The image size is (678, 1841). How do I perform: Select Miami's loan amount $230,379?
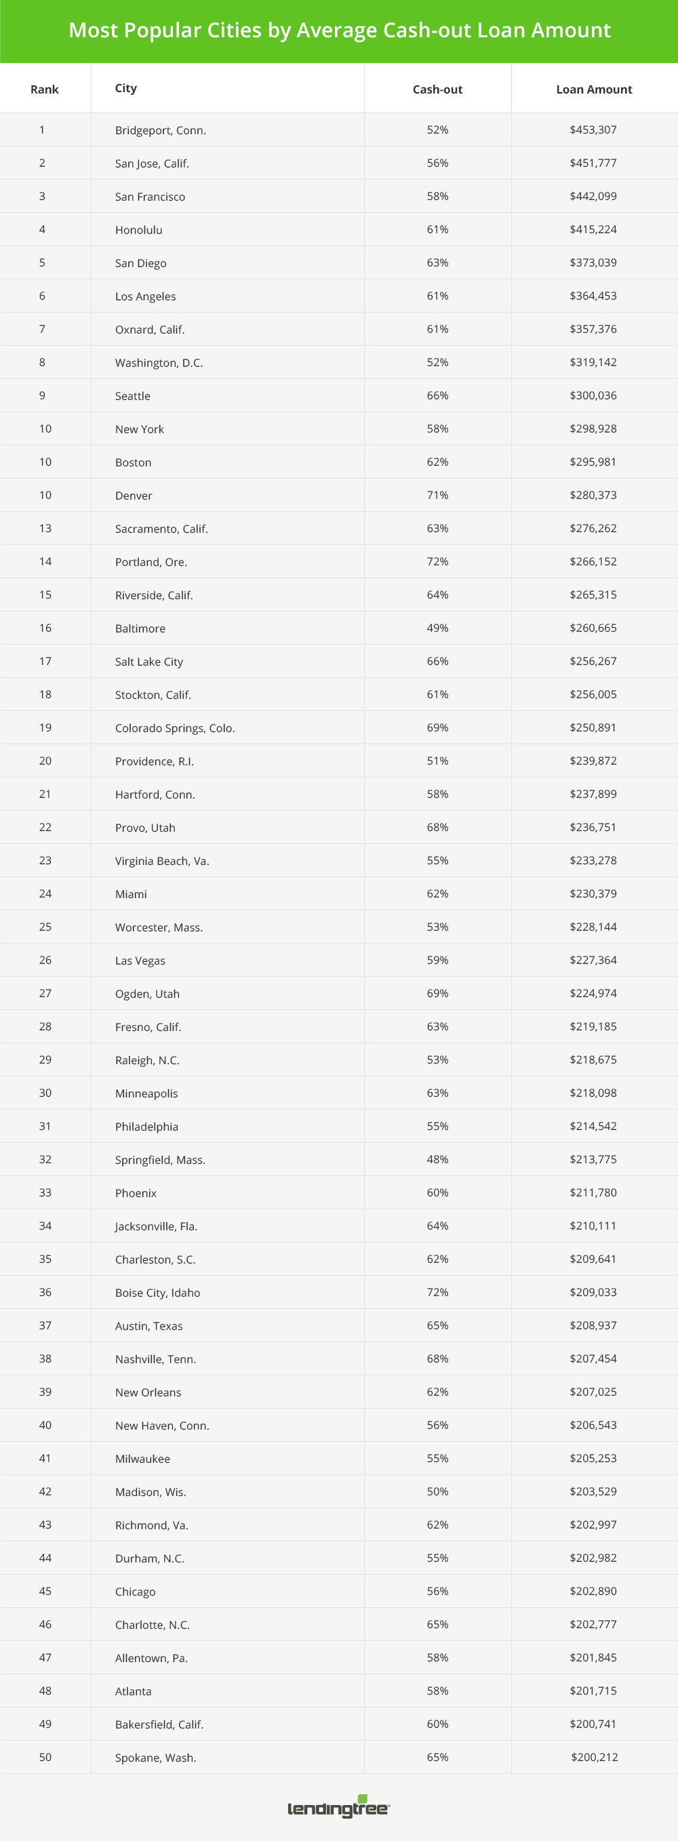pos(593,894)
